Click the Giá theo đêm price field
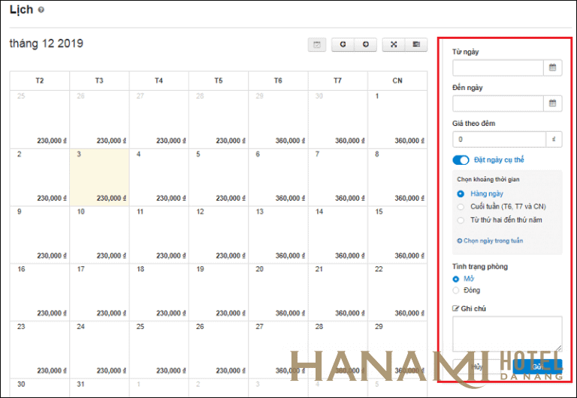Screen dimensions: 577x398 (x=499, y=139)
